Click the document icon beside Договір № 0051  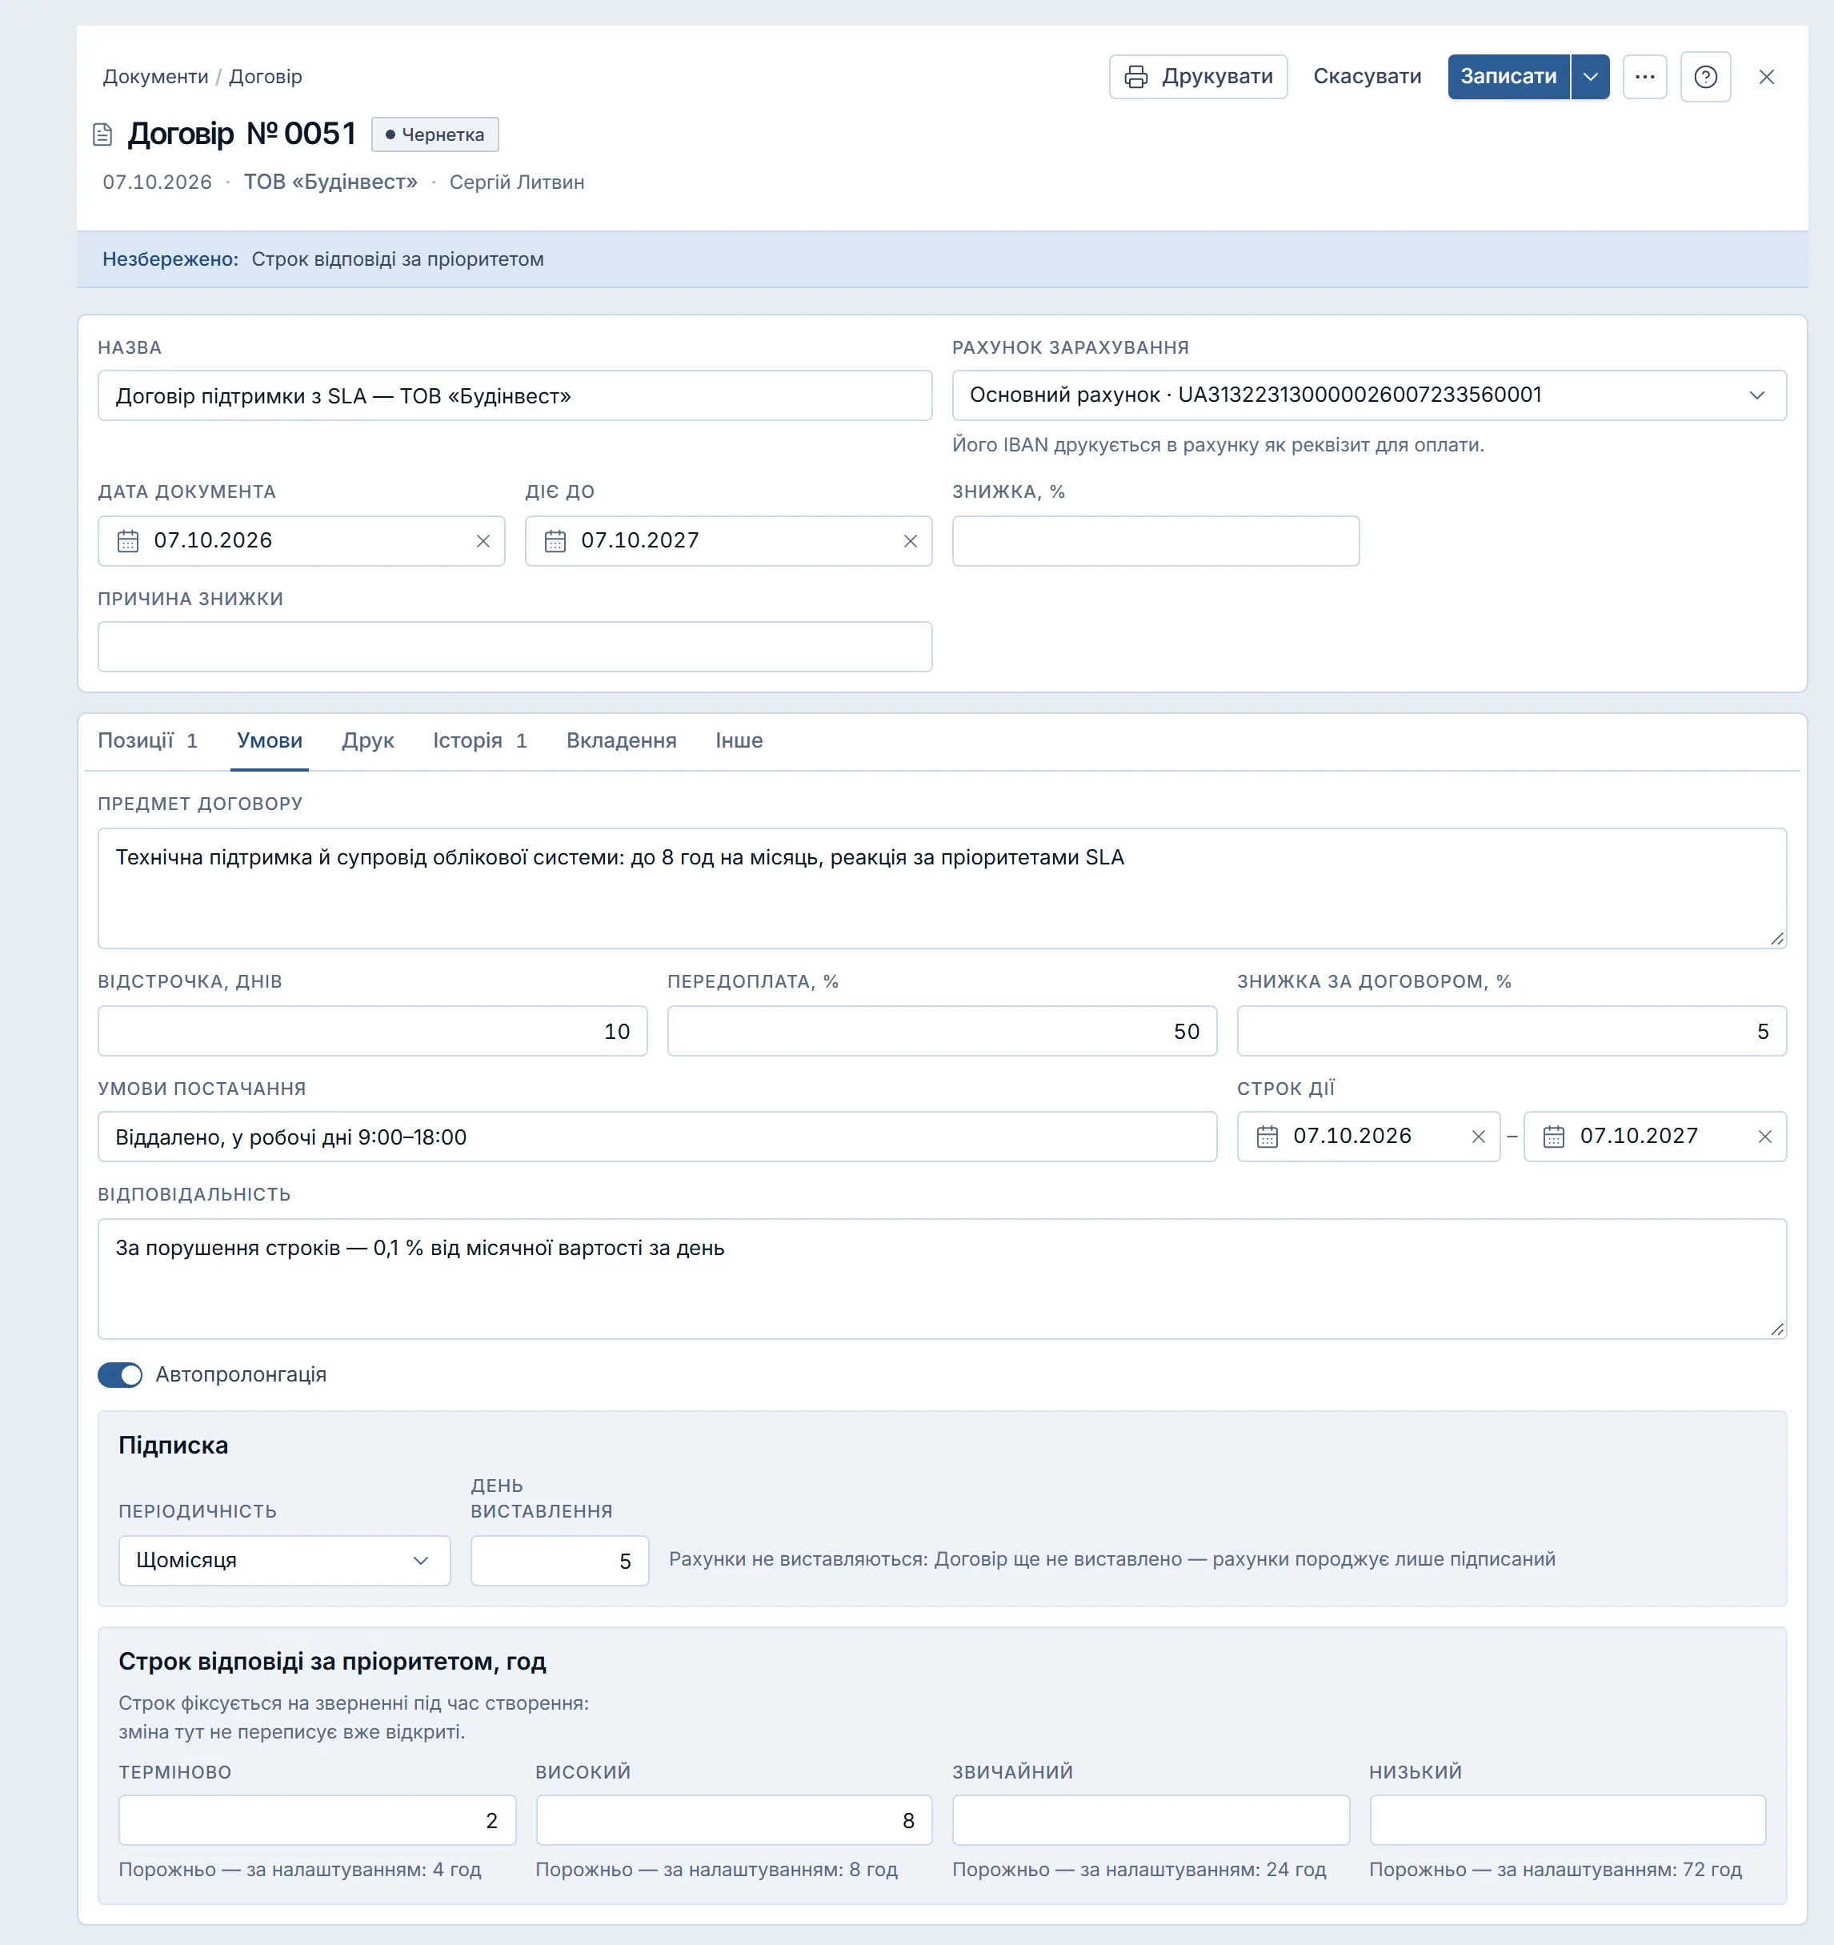pyautogui.click(x=102, y=134)
